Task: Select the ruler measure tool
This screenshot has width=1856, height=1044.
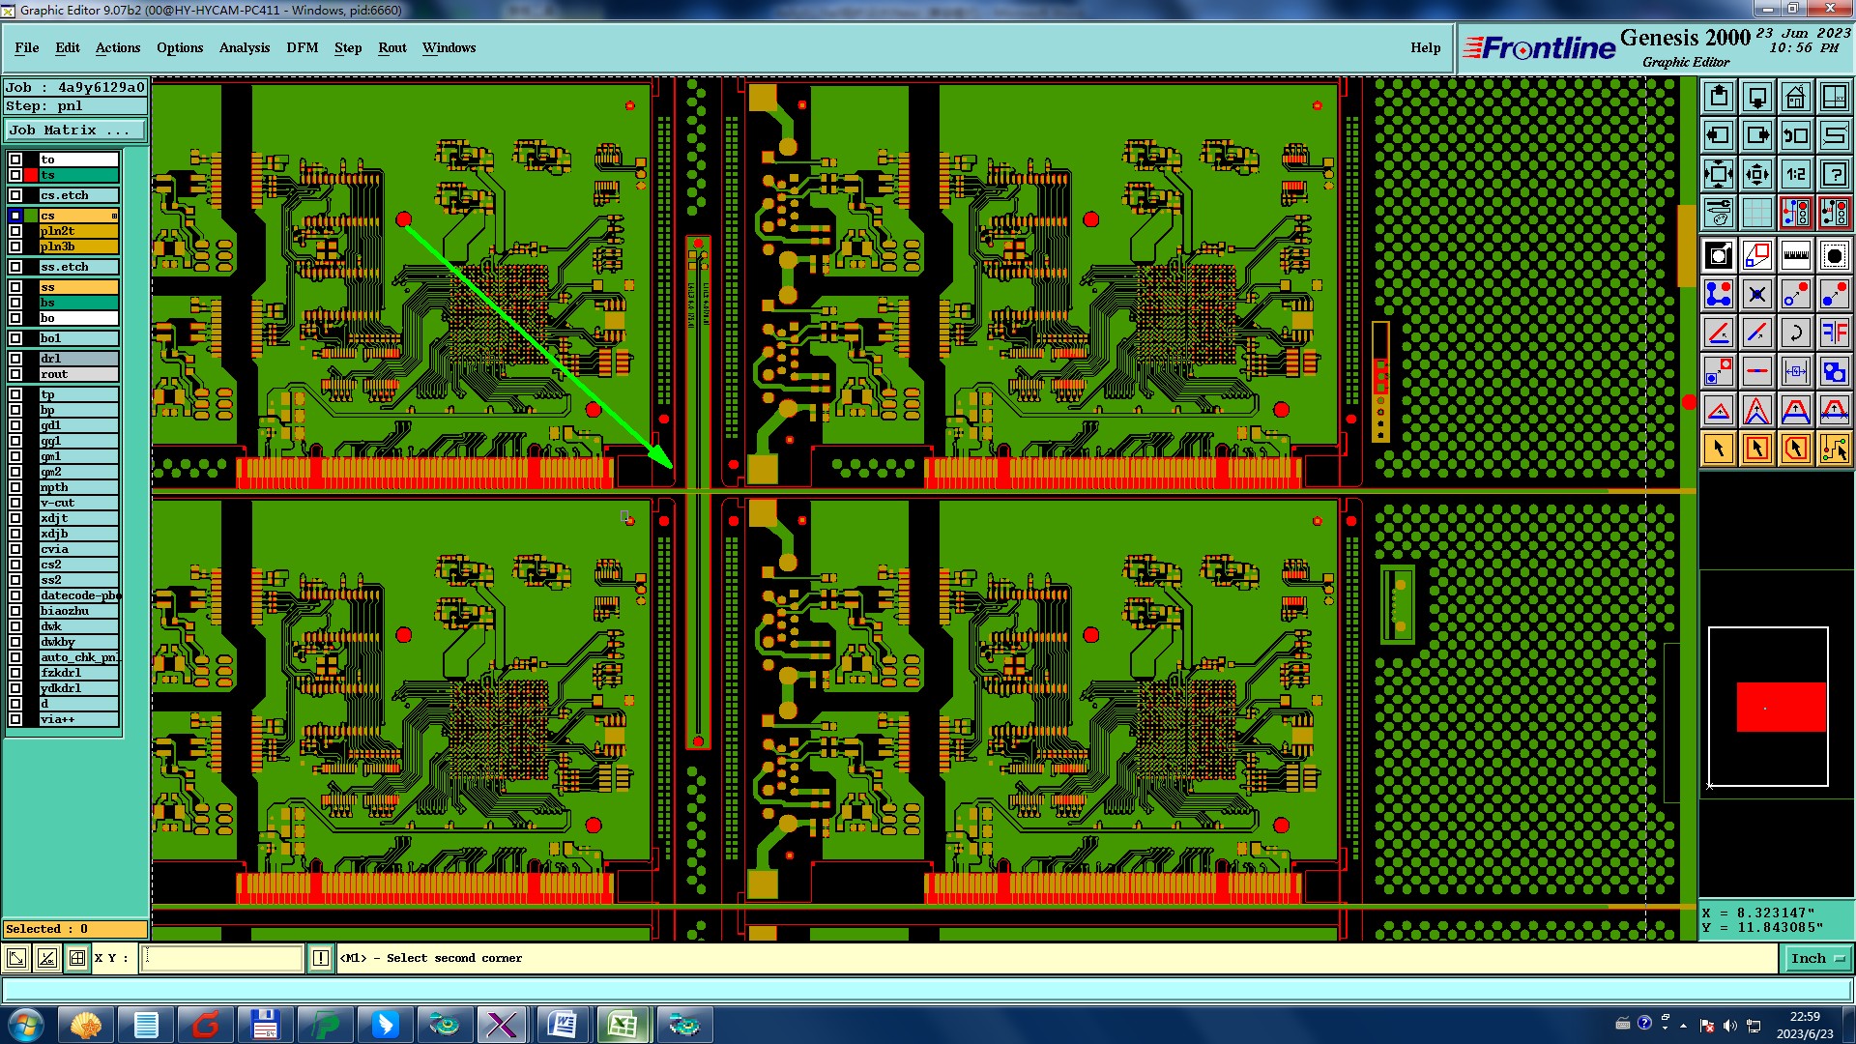Action: (1795, 256)
